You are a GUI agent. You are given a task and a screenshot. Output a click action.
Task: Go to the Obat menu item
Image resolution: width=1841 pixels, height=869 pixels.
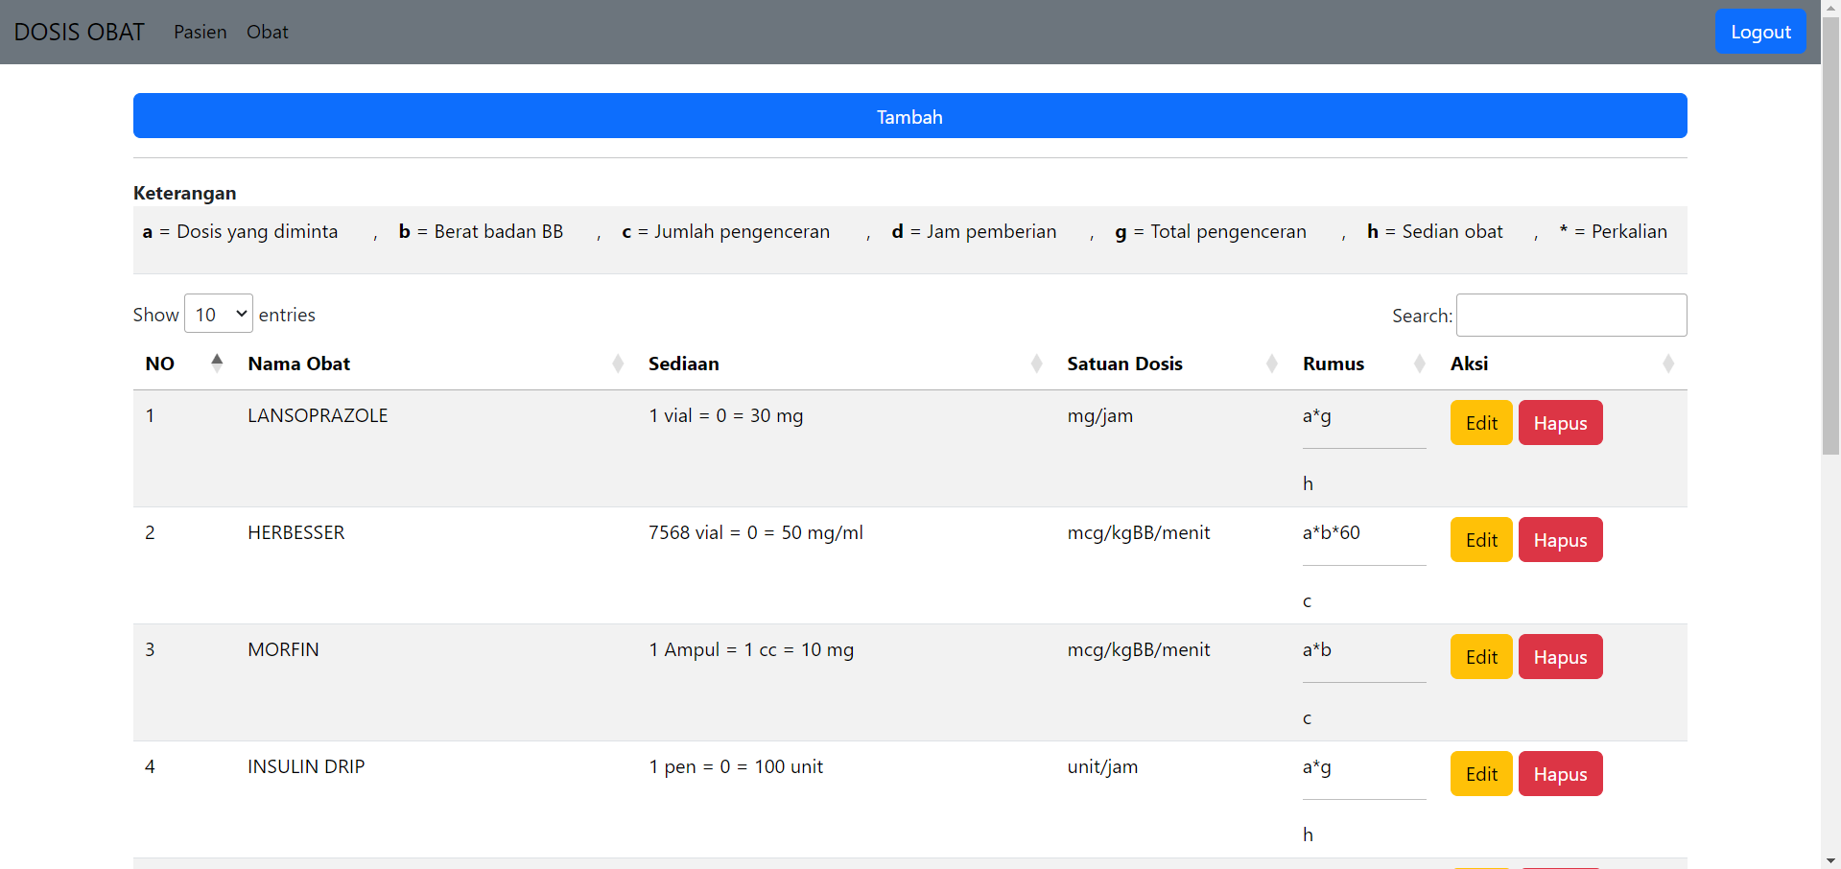point(267,32)
